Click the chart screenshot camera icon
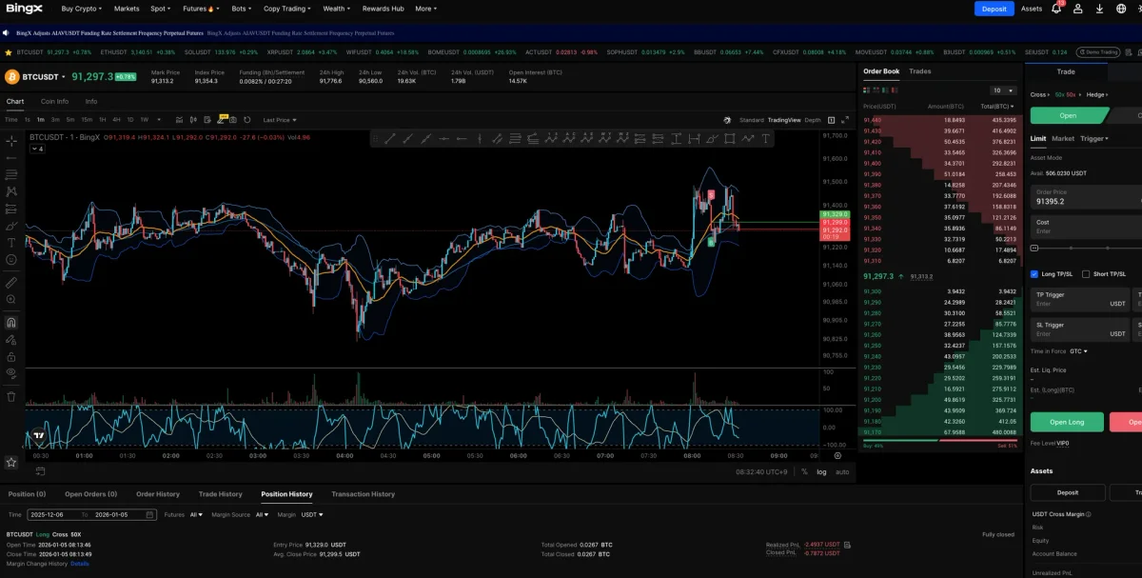Screen dimensions: 1142x578 (232, 120)
